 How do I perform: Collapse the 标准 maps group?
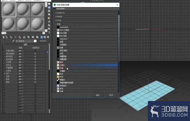click(86, 24)
